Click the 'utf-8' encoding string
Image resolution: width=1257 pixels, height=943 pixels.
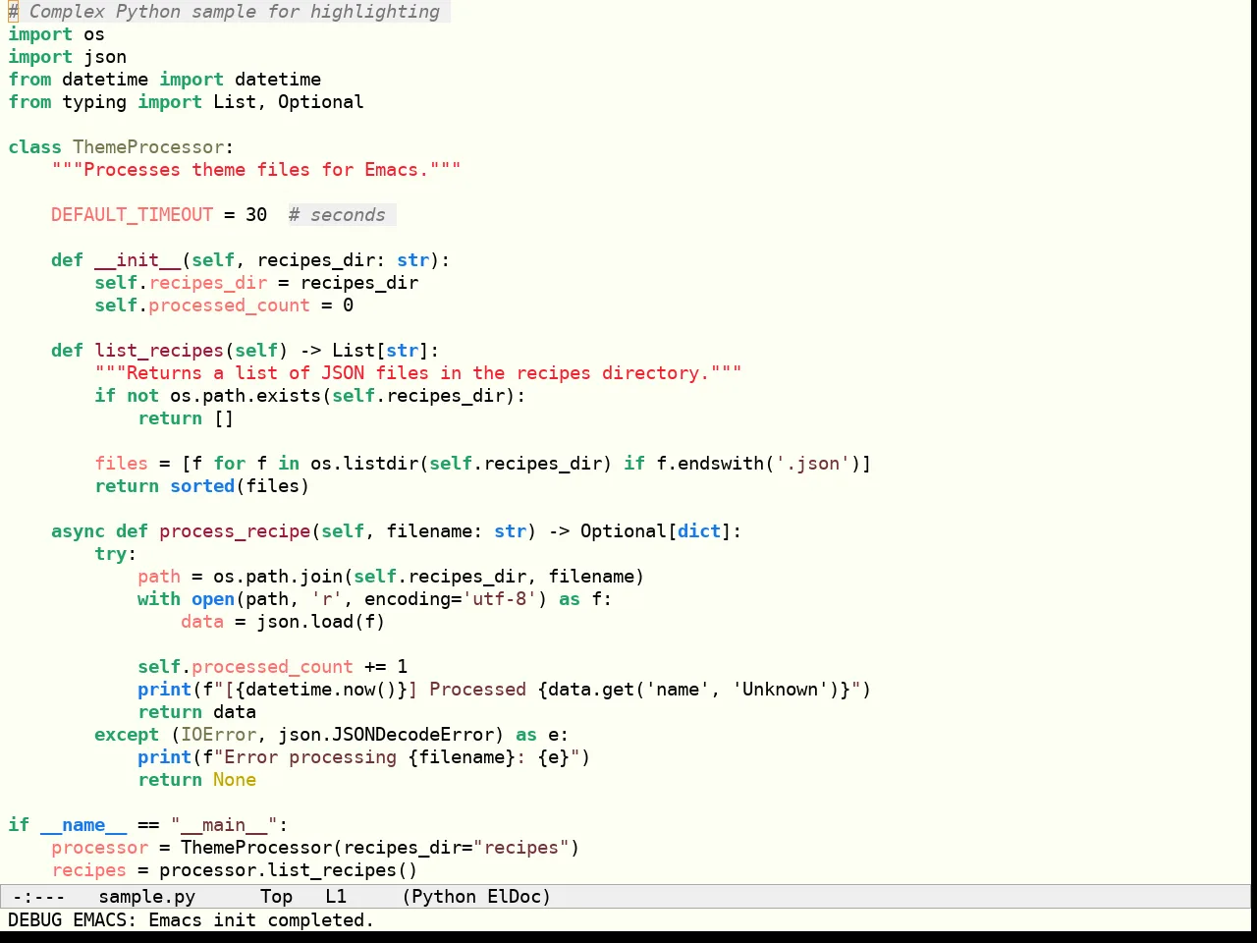pyautogui.click(x=500, y=599)
